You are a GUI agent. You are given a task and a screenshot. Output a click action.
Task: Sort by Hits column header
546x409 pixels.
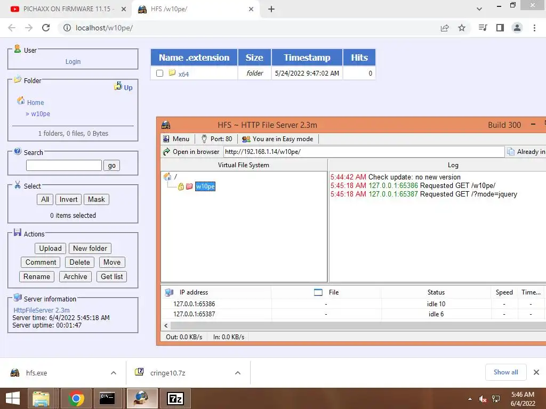tap(359, 58)
